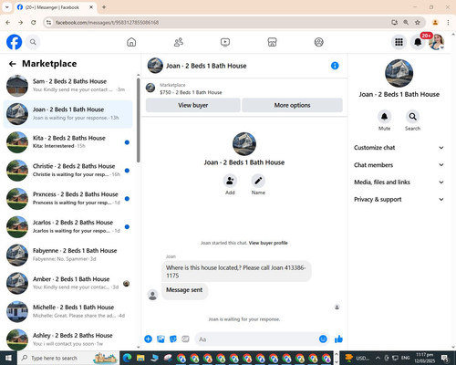Click the Facebook logo icon
The image size is (456, 365).
click(x=14, y=42)
